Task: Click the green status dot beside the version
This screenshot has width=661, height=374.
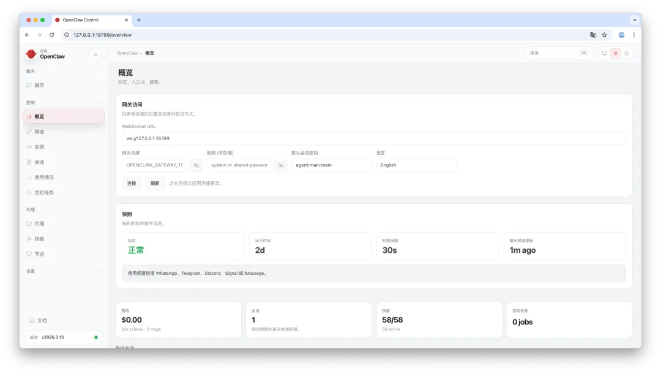Action: point(96,337)
